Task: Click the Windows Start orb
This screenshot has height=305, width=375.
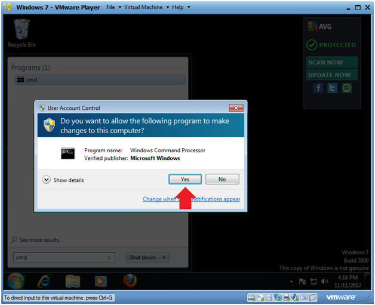Action: click(16, 281)
